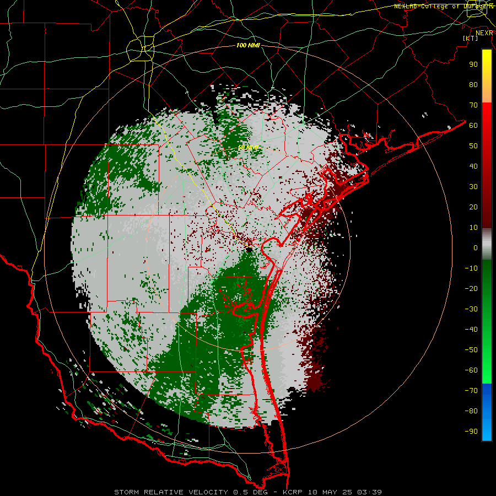Click the -20 value on the velocity scale
The image size is (496, 496).
point(471,289)
